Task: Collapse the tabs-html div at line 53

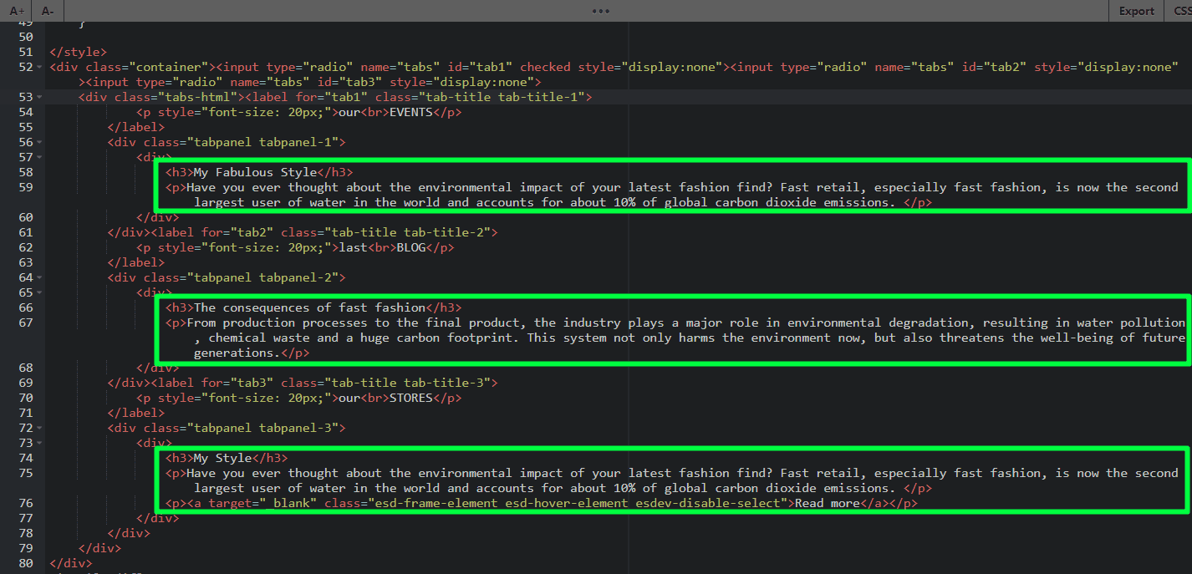Action: 38,97
